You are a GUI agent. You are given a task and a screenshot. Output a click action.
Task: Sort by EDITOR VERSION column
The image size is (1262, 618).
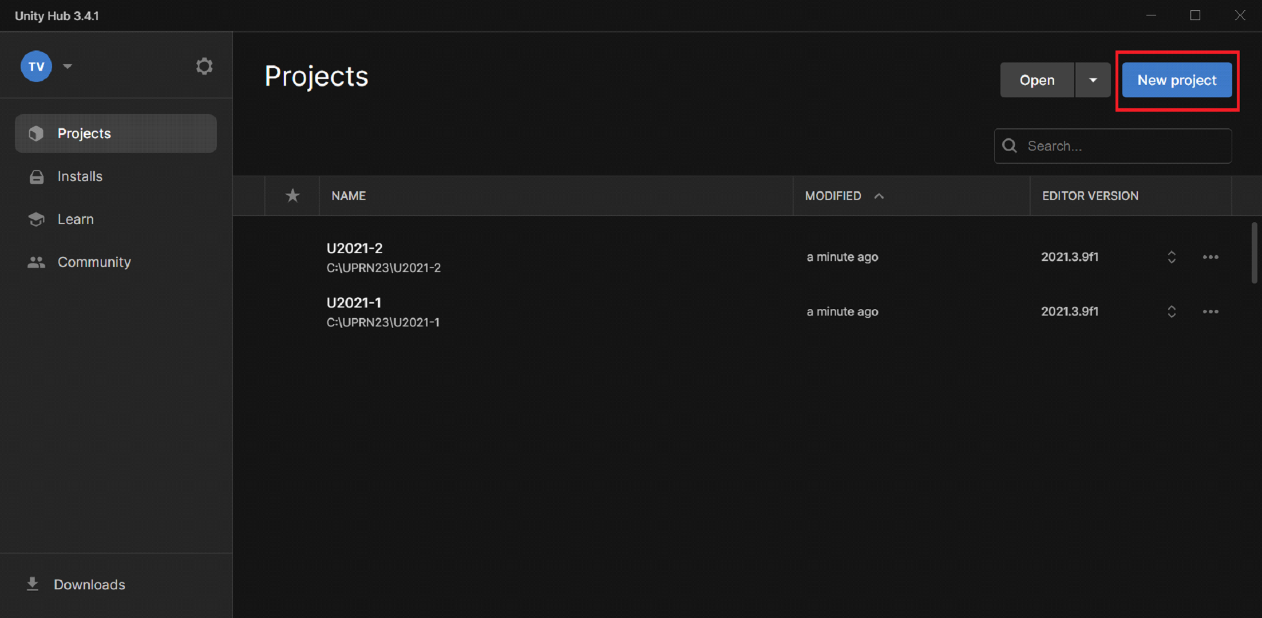point(1090,196)
